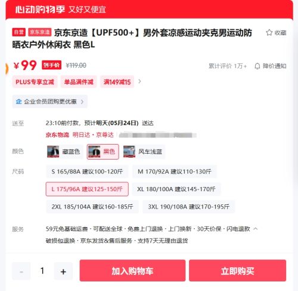Decrease quantity with the minus button
The height and width of the screenshot is (291, 298).
[x=21, y=271]
